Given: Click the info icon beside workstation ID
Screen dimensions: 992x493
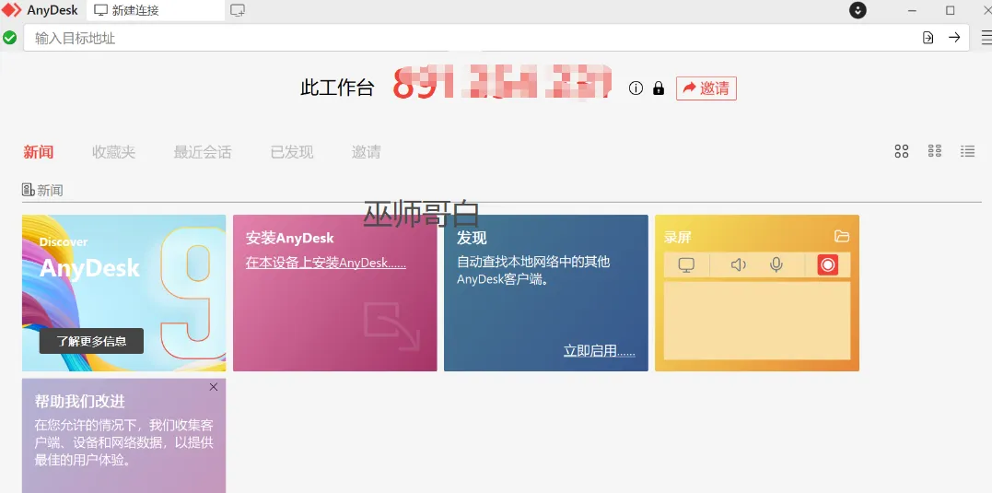Looking at the screenshot, I should pyautogui.click(x=636, y=88).
